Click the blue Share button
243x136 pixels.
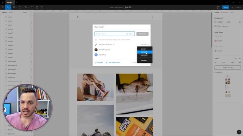point(226,7)
